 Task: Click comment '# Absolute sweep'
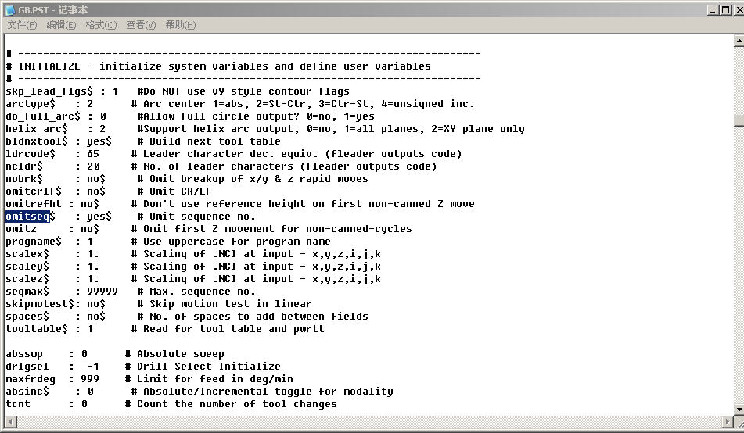coord(174,354)
